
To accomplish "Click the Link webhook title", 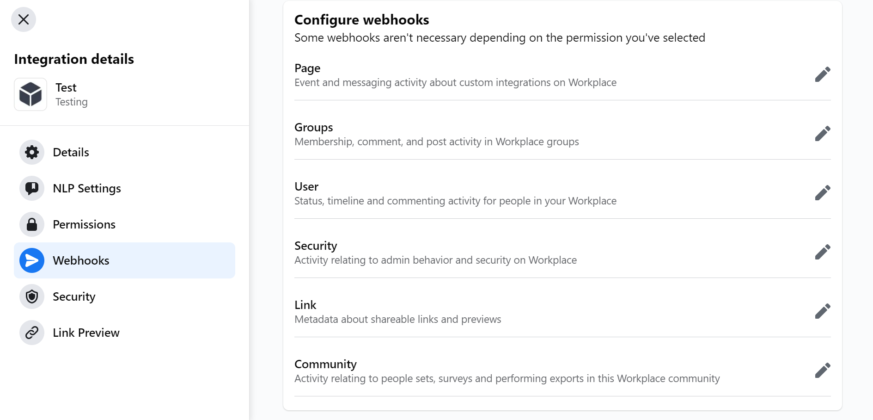I will 305,305.
